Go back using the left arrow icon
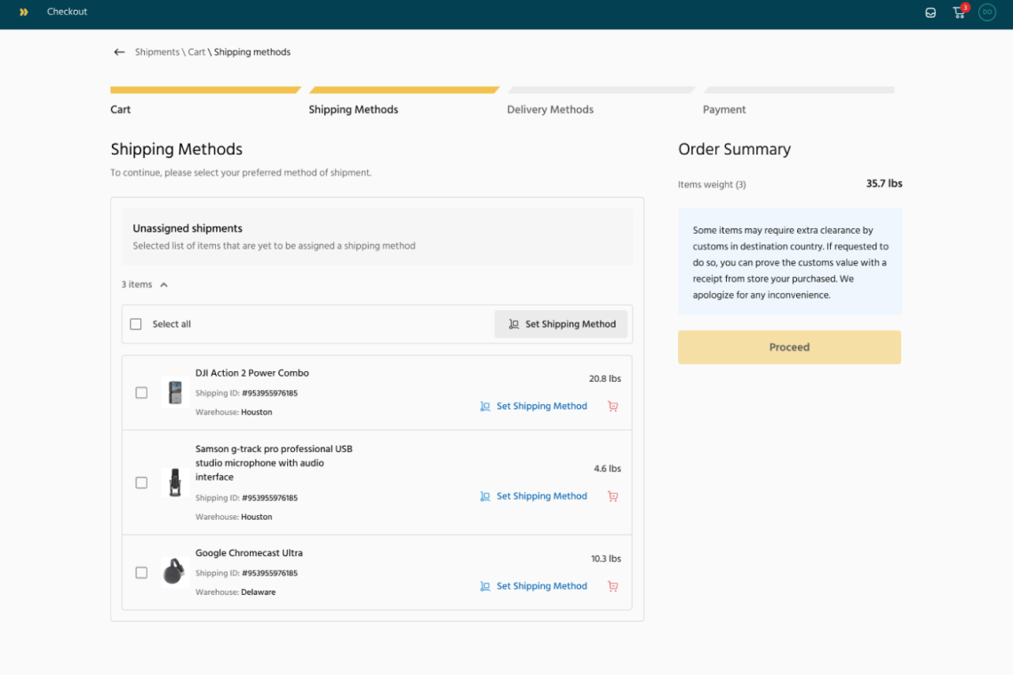The width and height of the screenshot is (1013, 675). coord(119,52)
